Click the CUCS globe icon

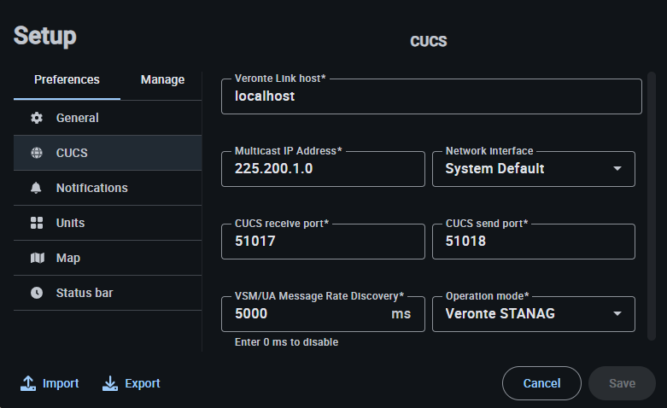[x=37, y=154]
